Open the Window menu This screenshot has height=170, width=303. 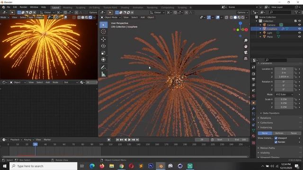pyautogui.click(x=34, y=7)
